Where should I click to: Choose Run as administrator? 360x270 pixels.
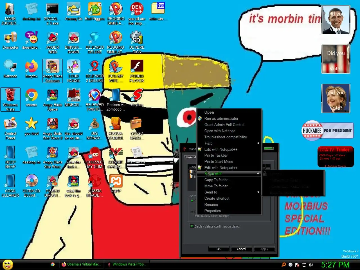(x=229, y=118)
